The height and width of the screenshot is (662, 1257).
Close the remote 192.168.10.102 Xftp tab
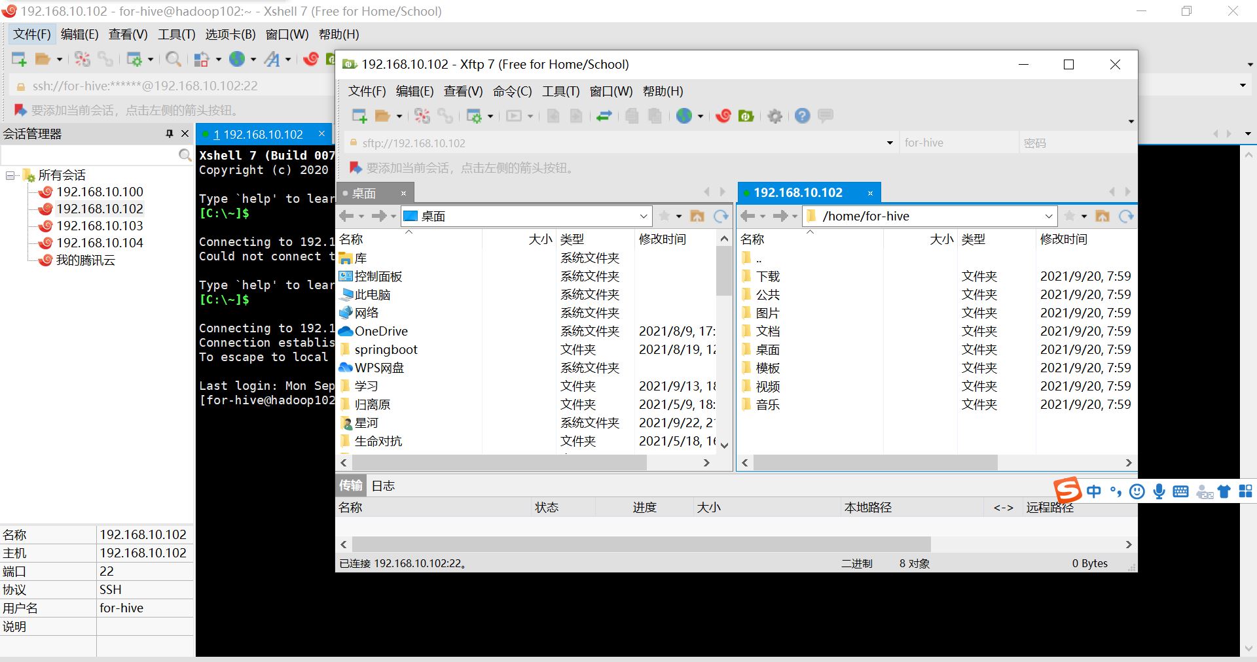[870, 193]
